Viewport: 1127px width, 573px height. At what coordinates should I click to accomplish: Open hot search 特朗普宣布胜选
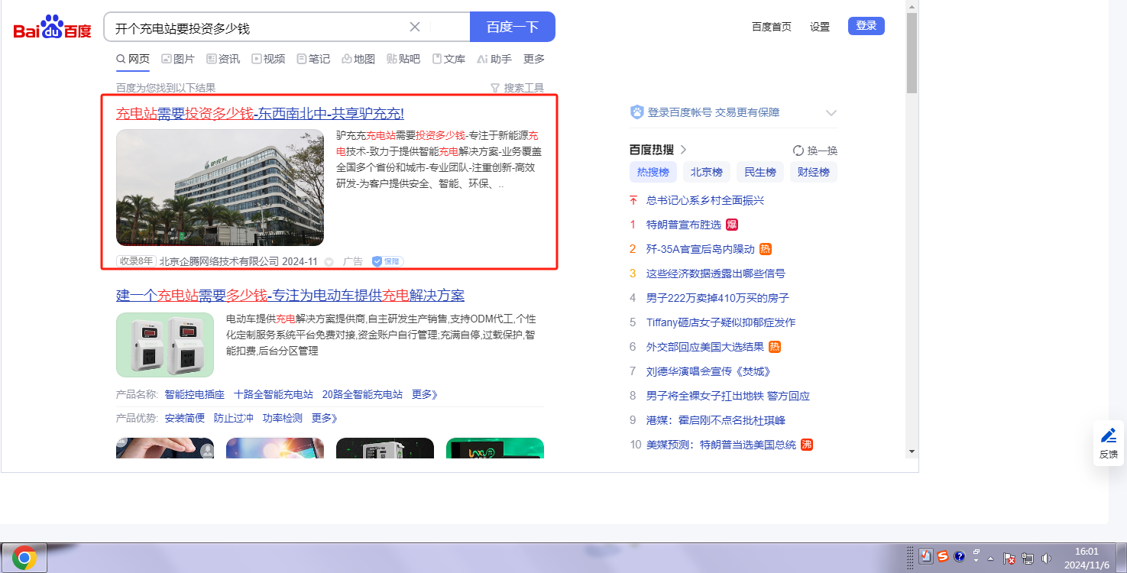click(684, 225)
